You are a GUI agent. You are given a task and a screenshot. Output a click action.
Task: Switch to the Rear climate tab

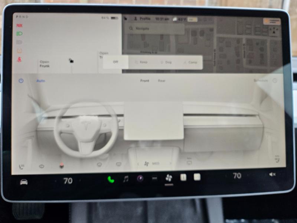pos(161,81)
